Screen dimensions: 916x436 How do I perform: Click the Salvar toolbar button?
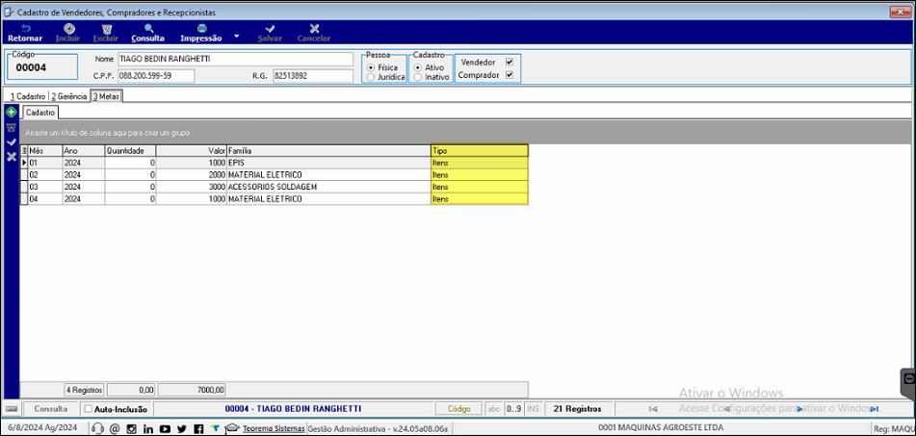tap(270, 34)
